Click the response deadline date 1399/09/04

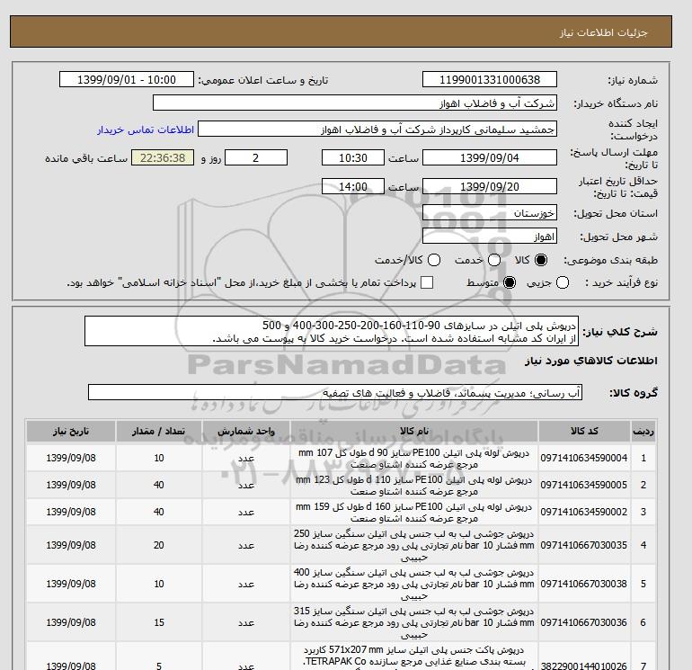(490, 157)
